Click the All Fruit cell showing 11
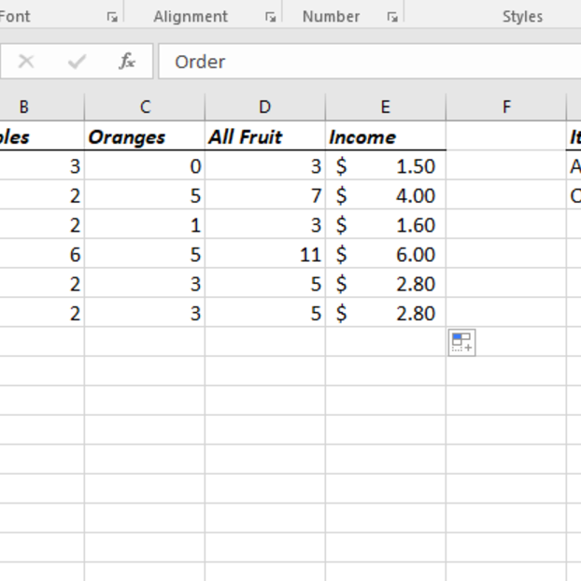 [265, 254]
